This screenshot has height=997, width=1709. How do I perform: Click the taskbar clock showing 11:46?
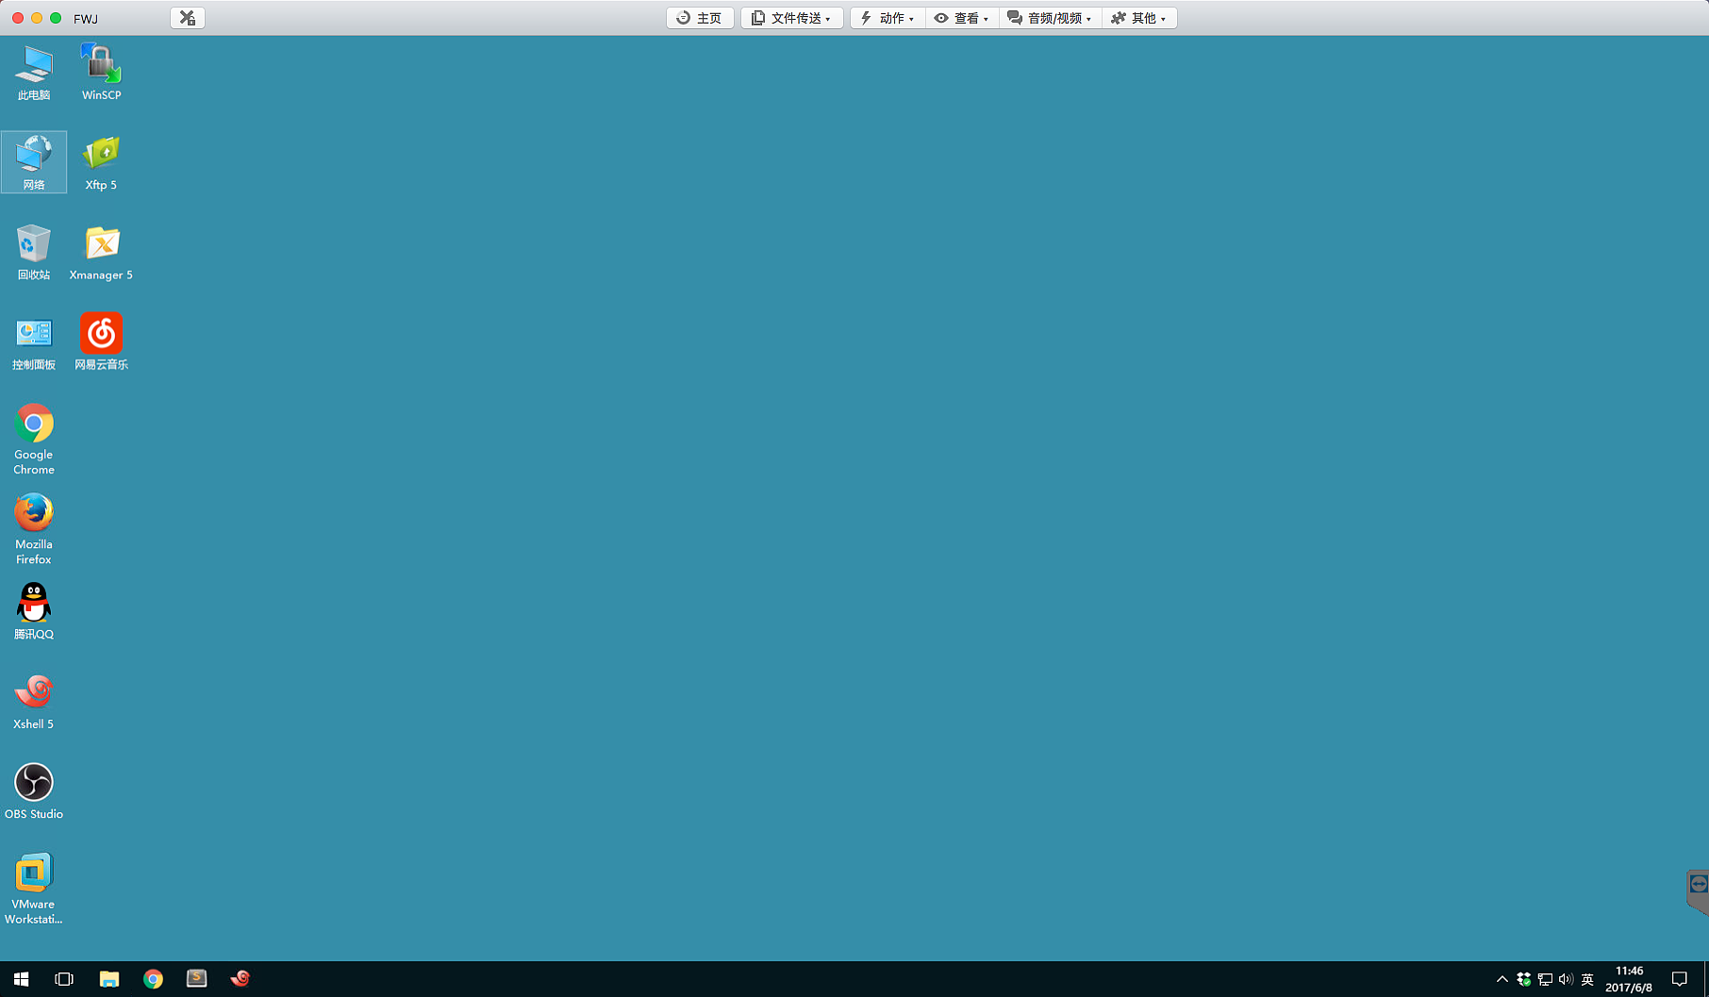click(1629, 979)
